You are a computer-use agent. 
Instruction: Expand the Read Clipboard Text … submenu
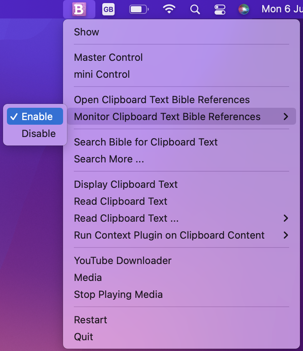[181, 218]
